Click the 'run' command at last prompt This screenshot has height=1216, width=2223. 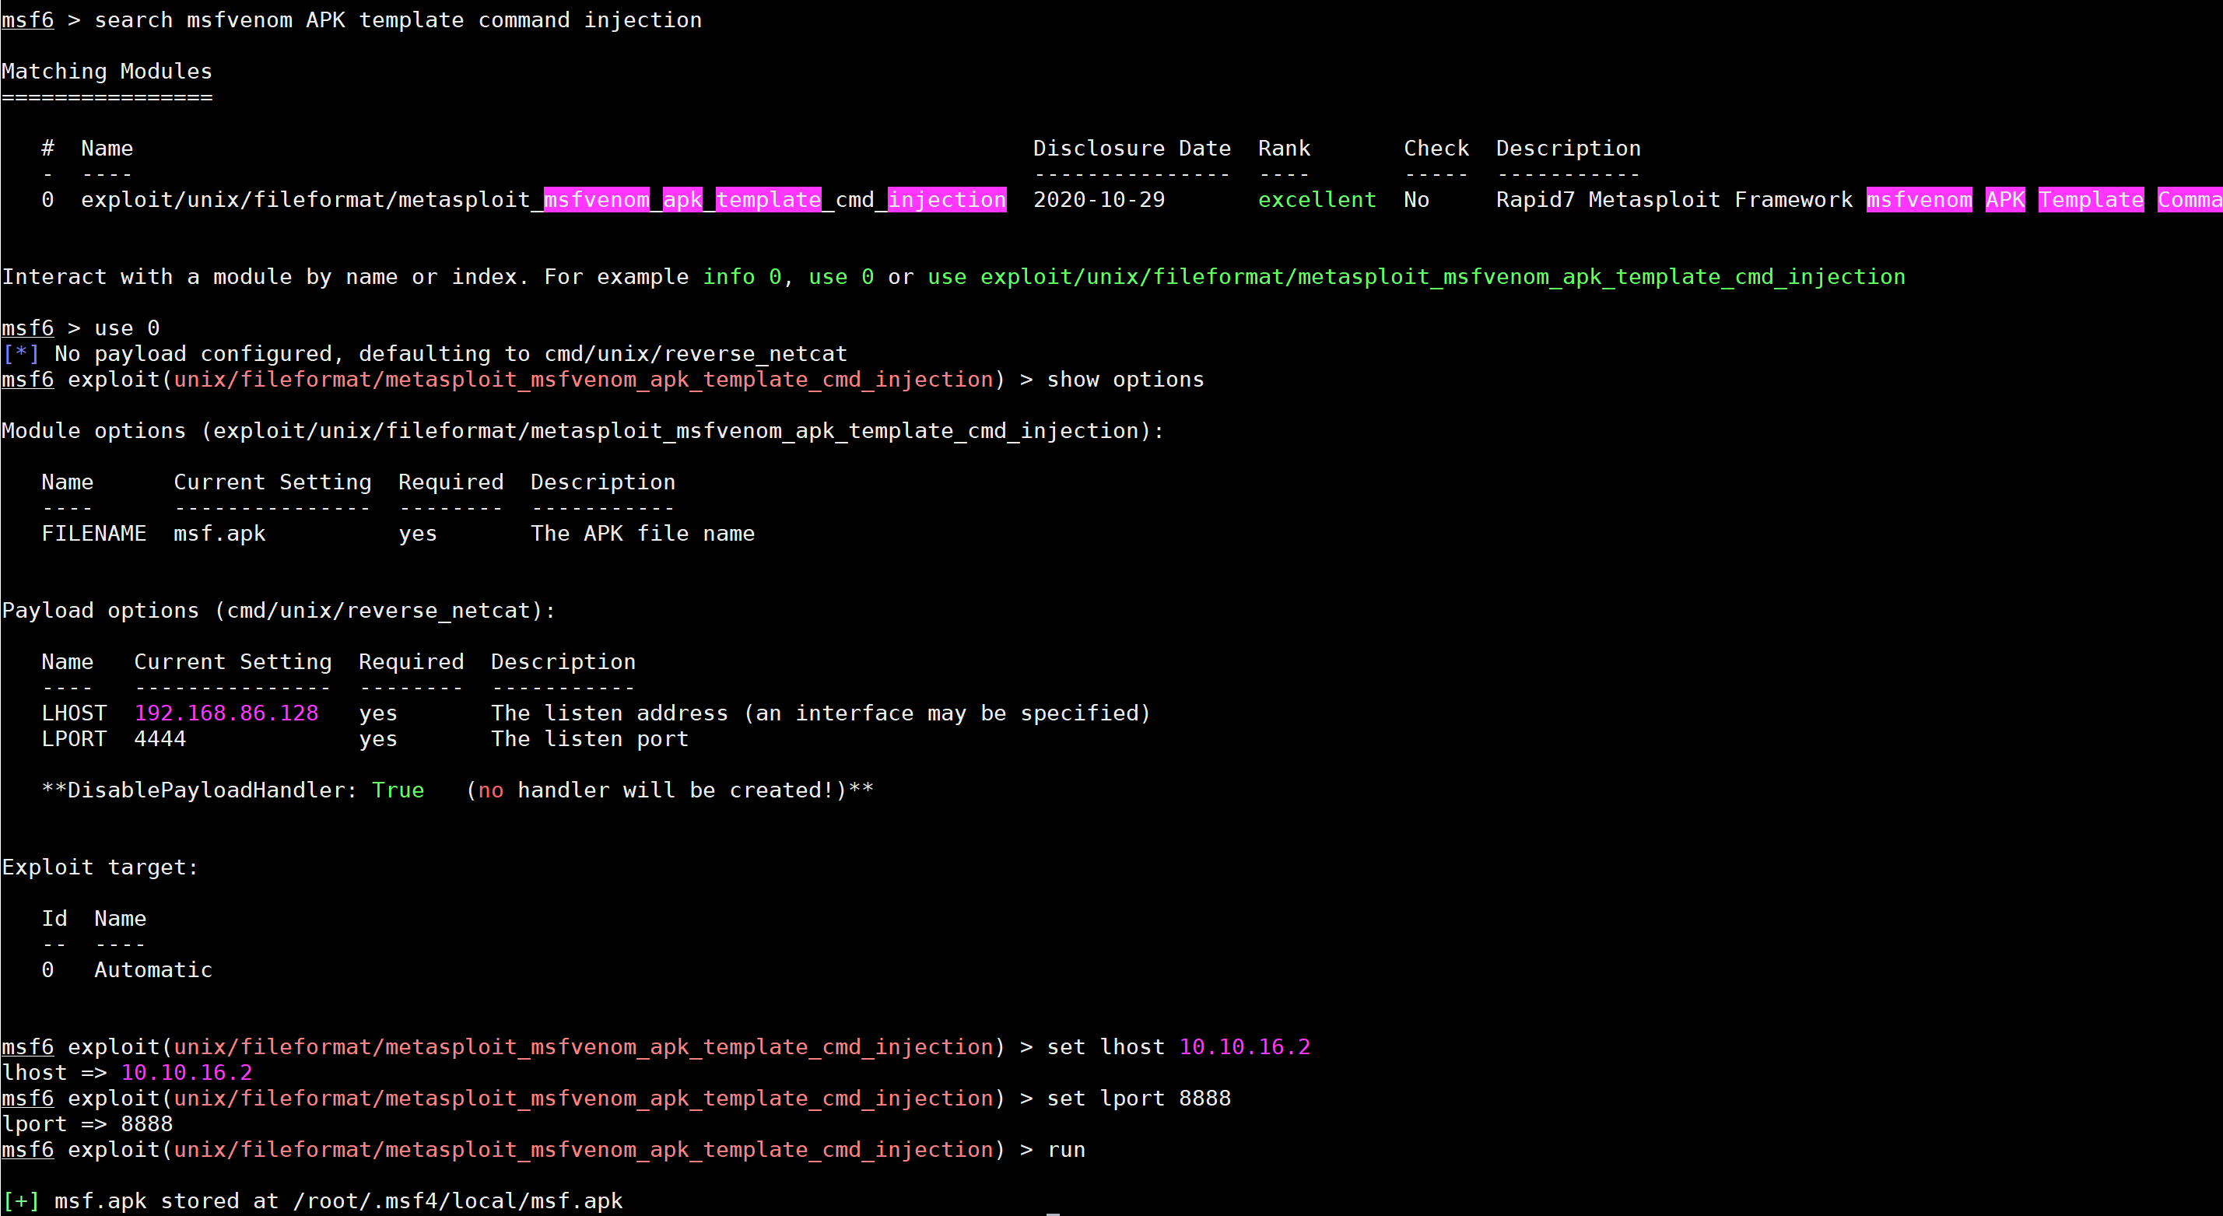[1066, 1150]
